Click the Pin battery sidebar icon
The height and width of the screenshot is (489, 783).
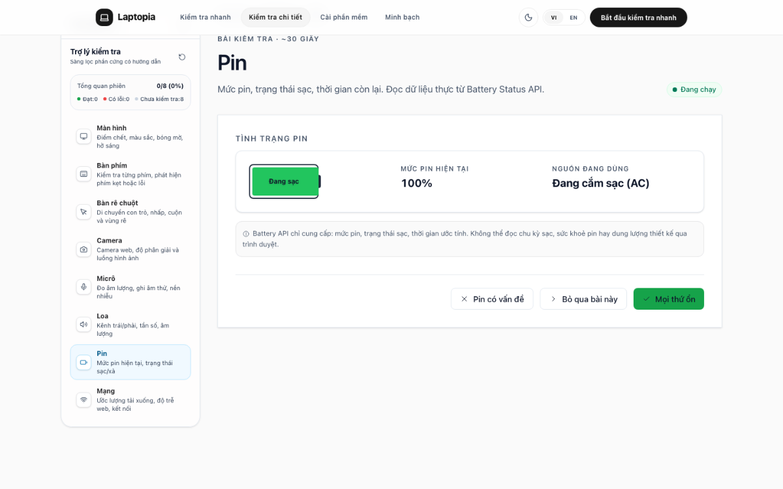pos(84,362)
